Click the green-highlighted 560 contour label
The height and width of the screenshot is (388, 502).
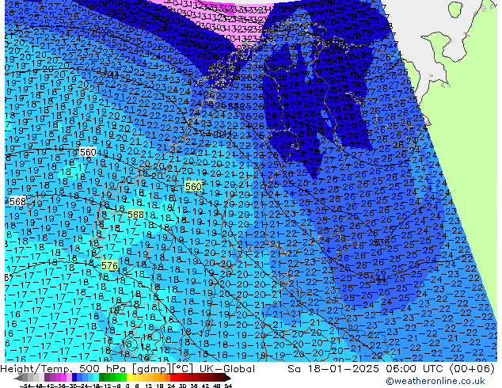193,187
